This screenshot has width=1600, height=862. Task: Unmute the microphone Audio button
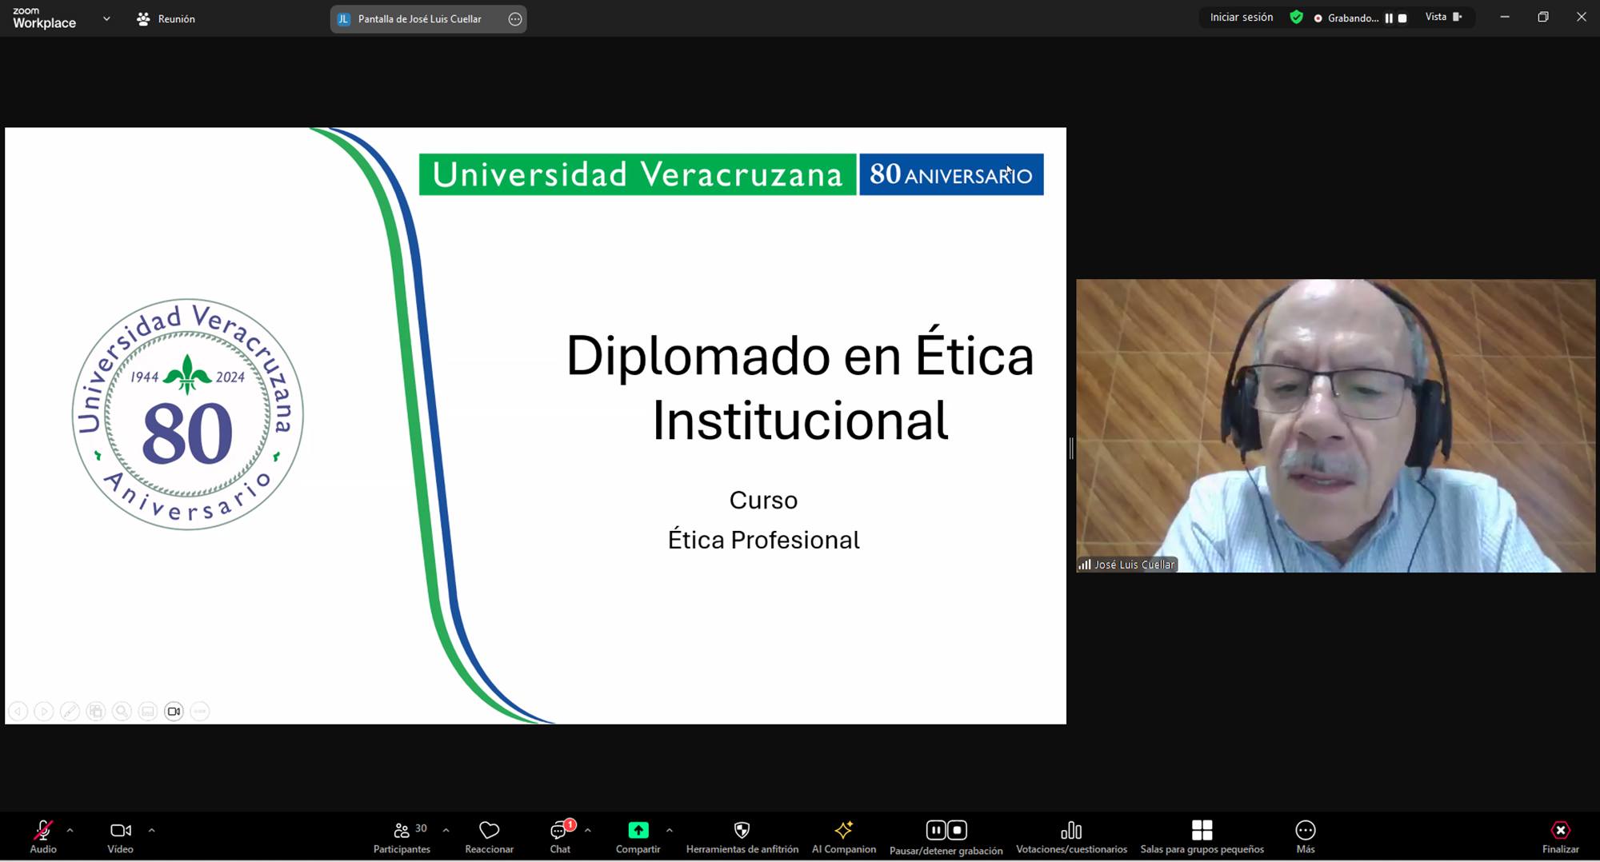tap(43, 836)
